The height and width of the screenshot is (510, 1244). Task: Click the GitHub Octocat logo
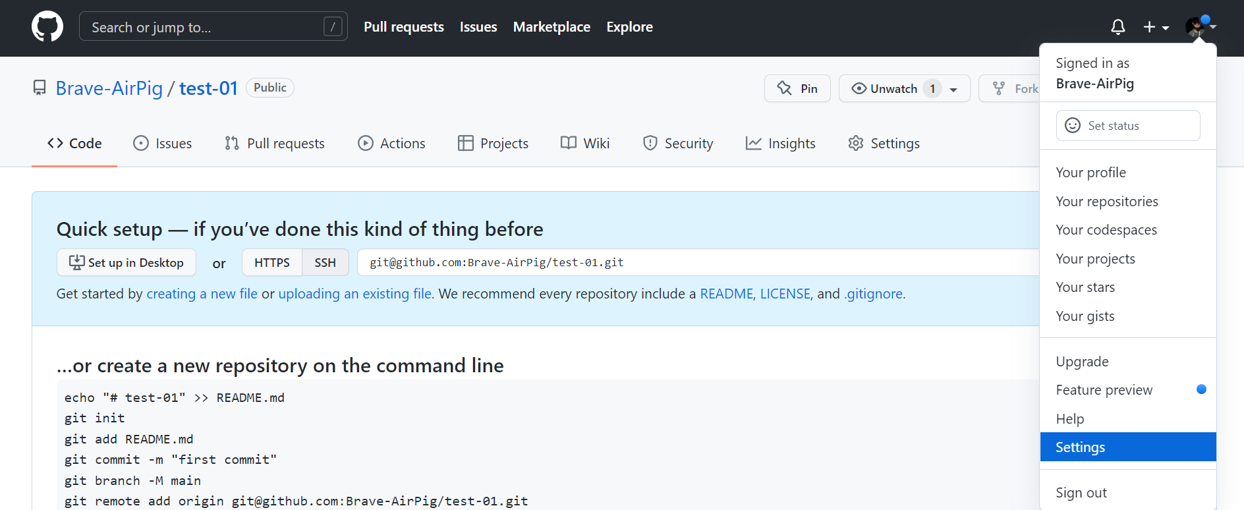click(x=47, y=27)
